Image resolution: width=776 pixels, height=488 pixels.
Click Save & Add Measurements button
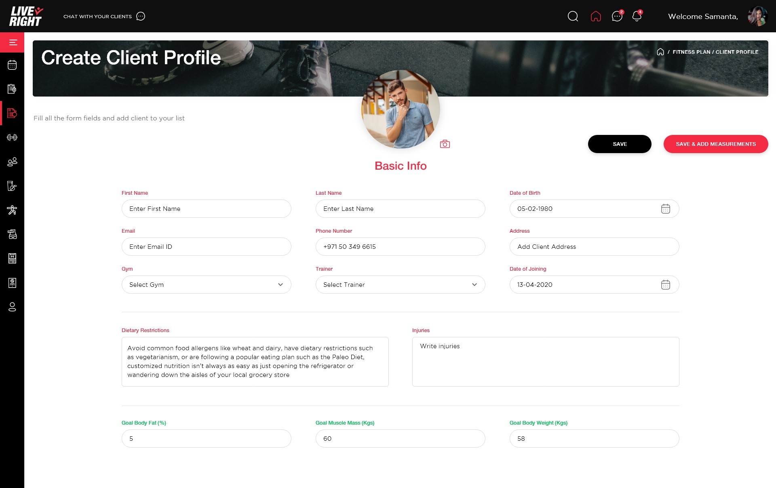[715, 144]
